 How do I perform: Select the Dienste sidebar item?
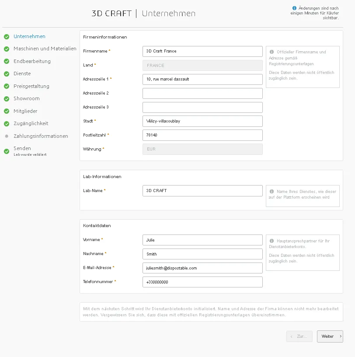(22, 74)
